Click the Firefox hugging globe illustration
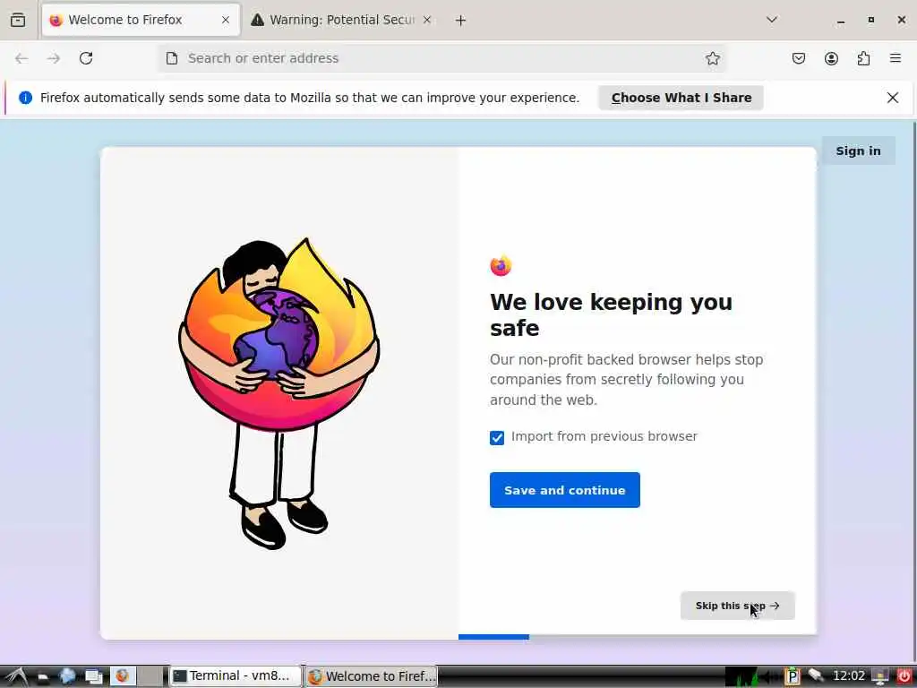The image size is (917, 688). click(279, 393)
